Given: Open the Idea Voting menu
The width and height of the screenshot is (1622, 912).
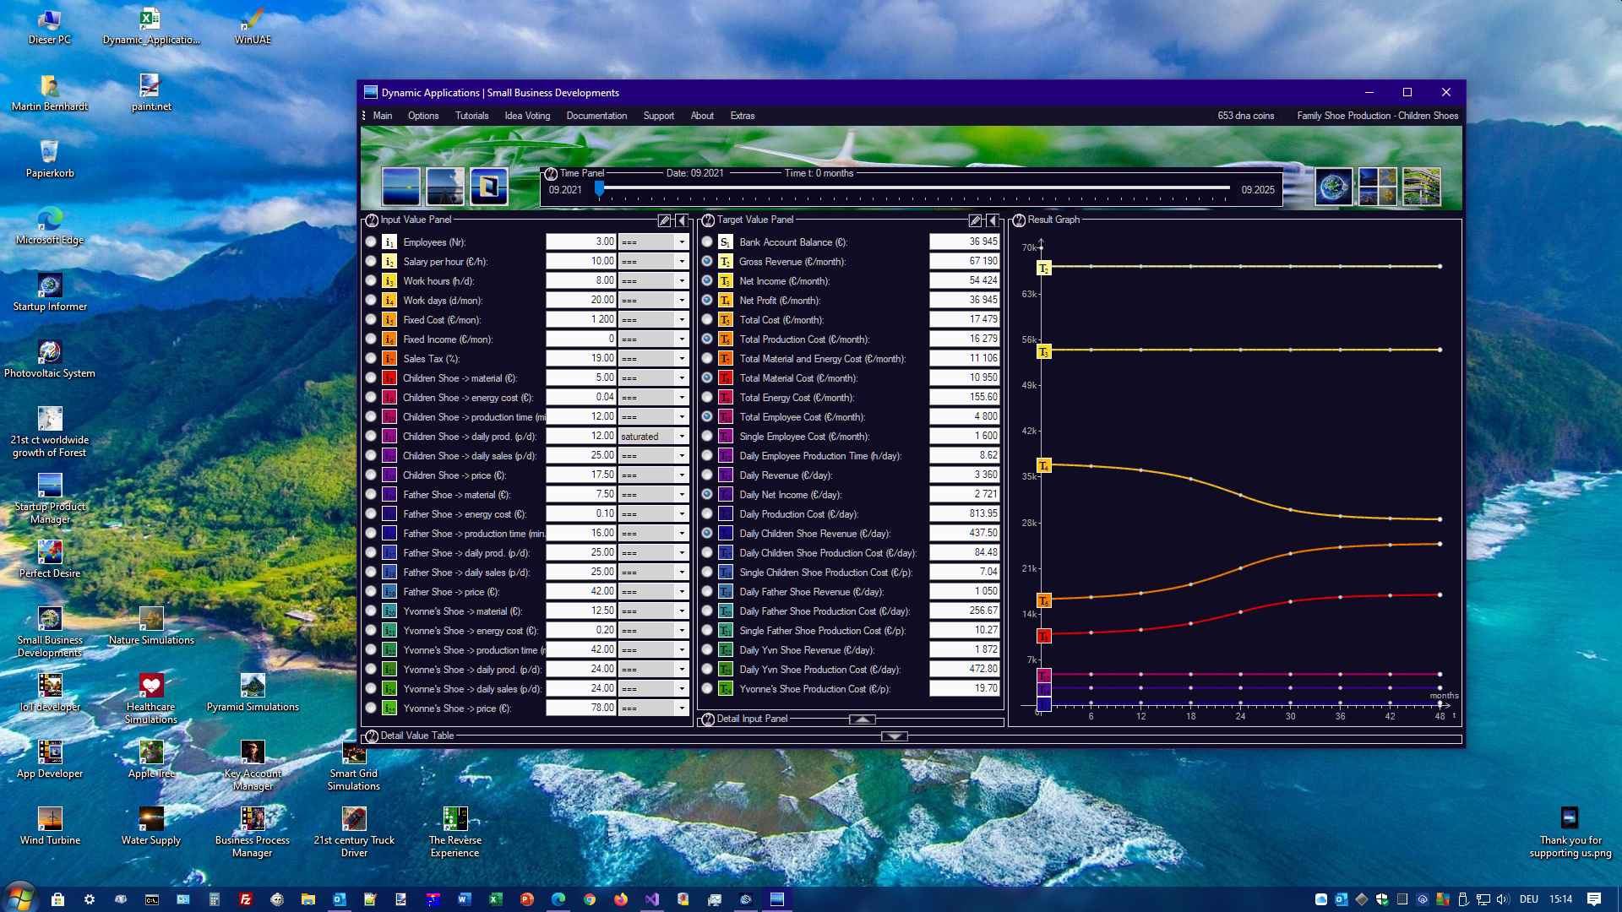Looking at the screenshot, I should [526, 116].
